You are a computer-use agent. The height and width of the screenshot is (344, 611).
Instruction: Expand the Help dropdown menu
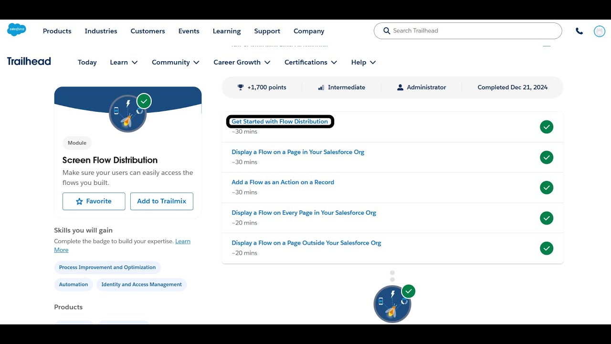click(364, 62)
